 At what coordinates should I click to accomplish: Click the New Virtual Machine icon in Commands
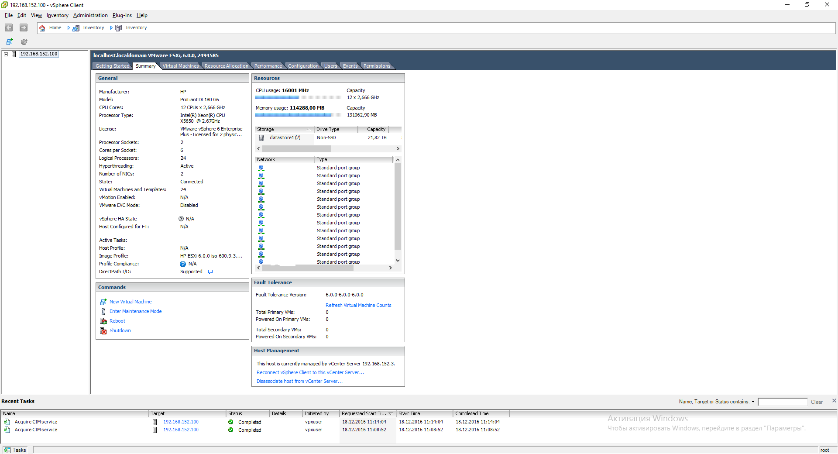tap(103, 302)
